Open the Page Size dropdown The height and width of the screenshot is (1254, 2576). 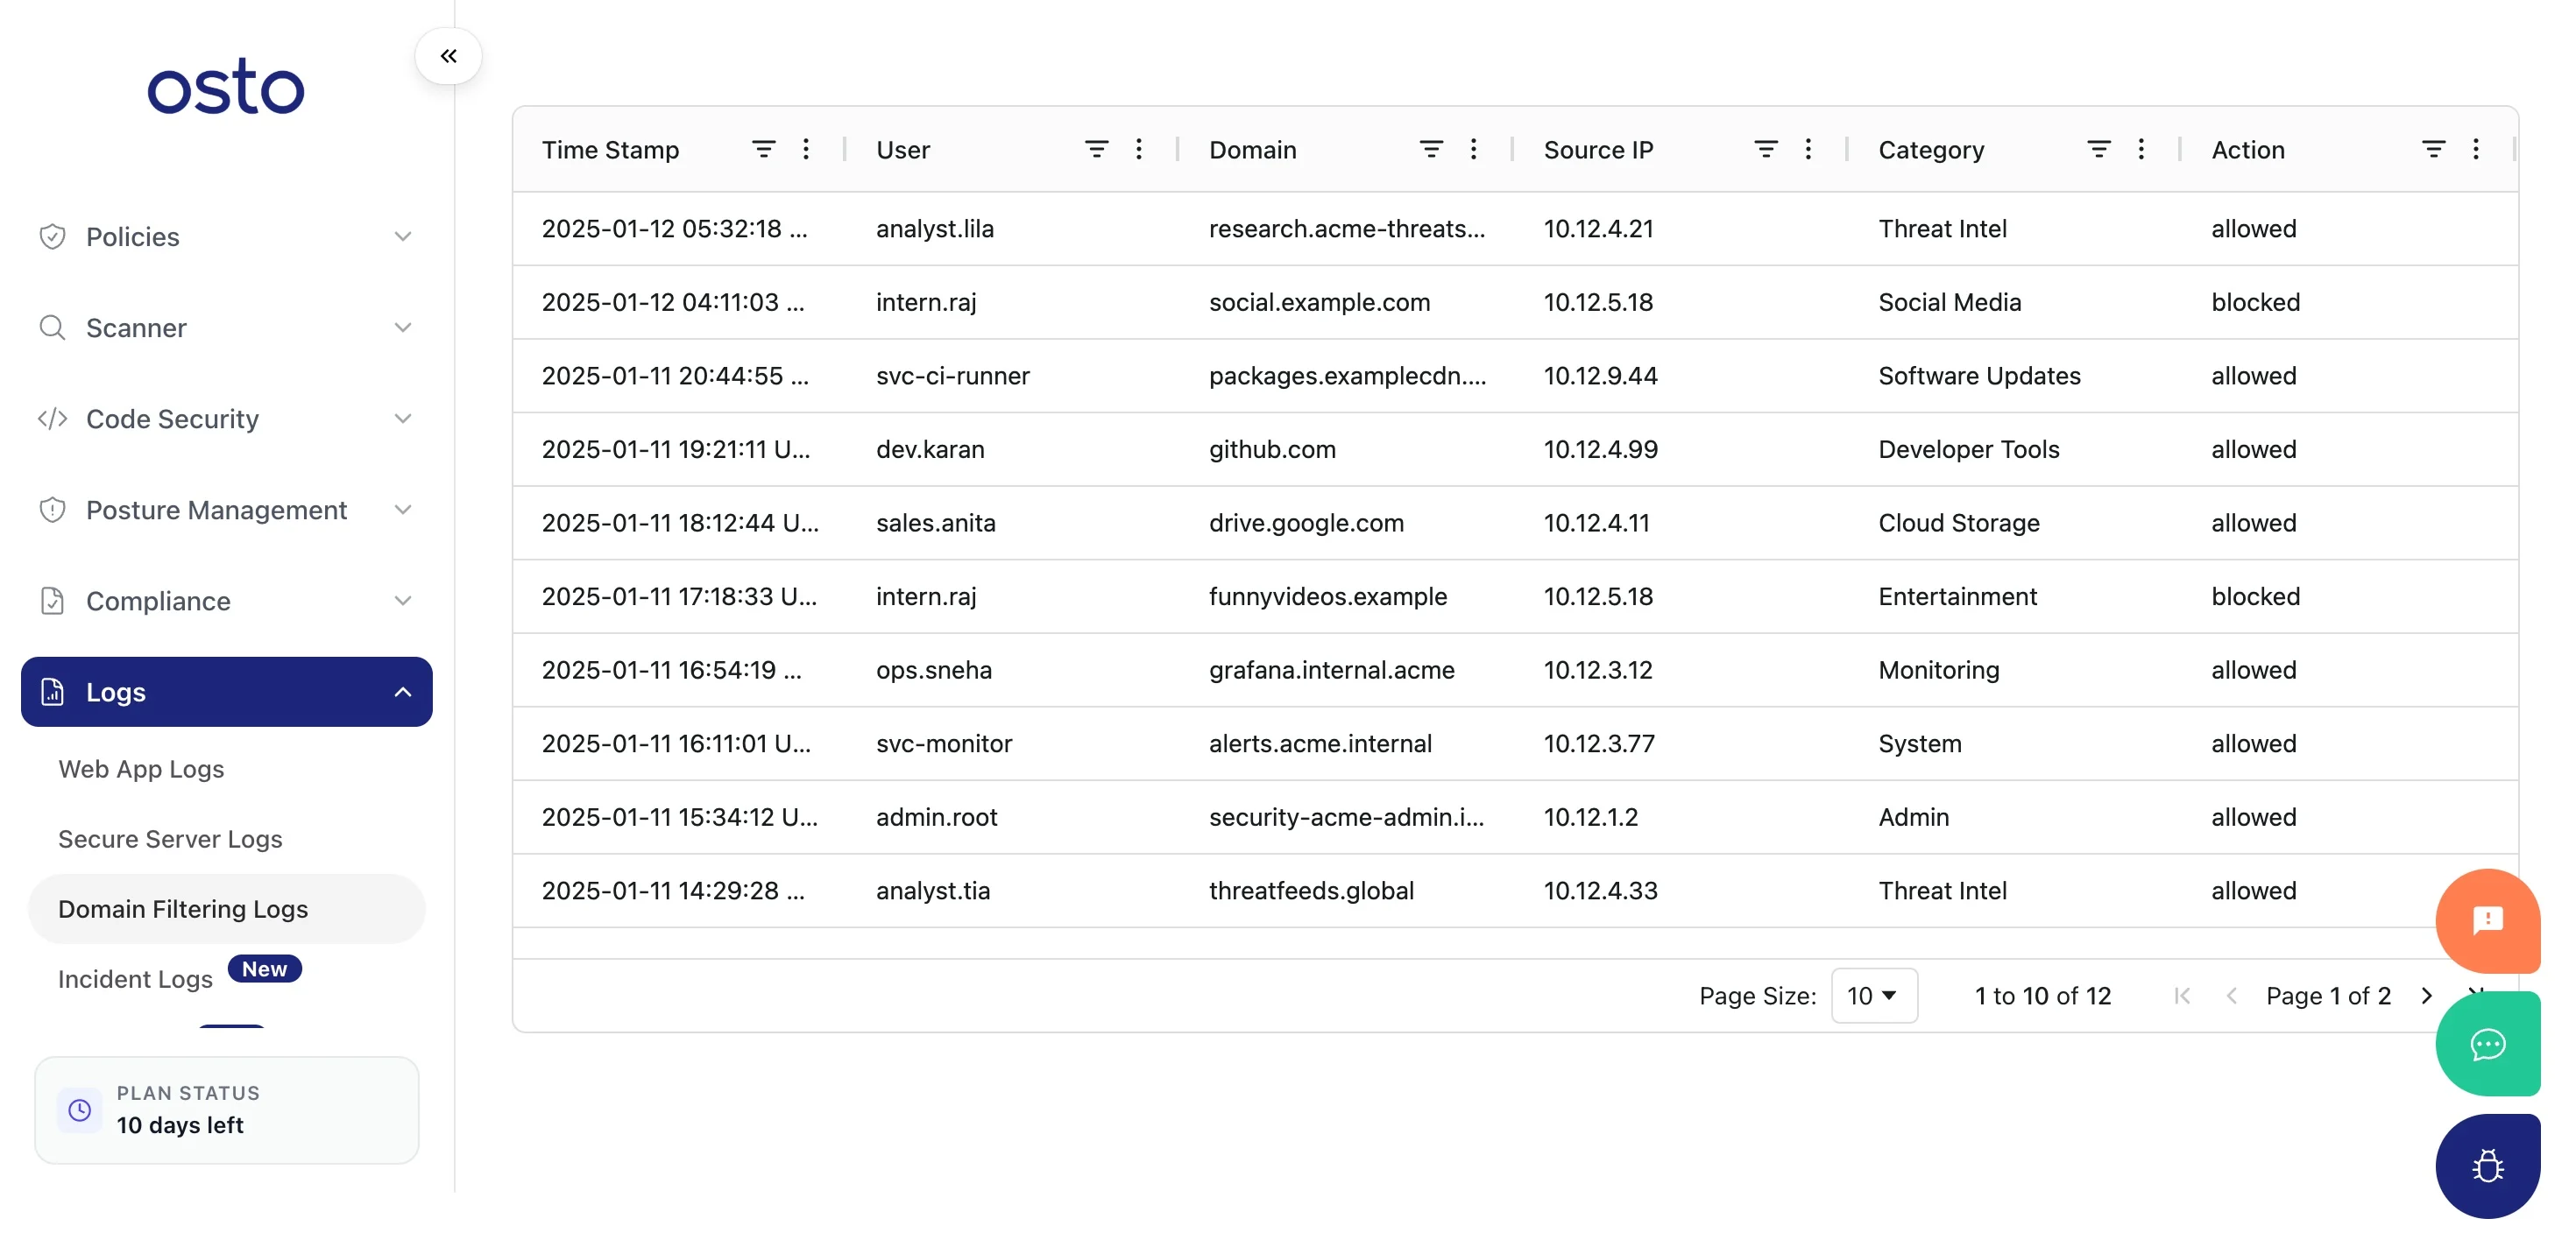[x=1874, y=995]
